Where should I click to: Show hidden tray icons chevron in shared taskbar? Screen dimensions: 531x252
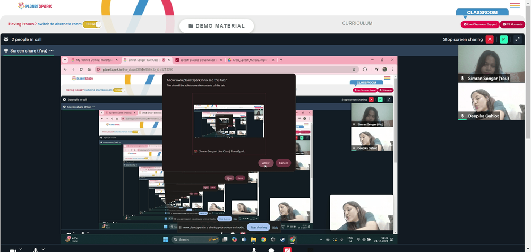point(321,239)
